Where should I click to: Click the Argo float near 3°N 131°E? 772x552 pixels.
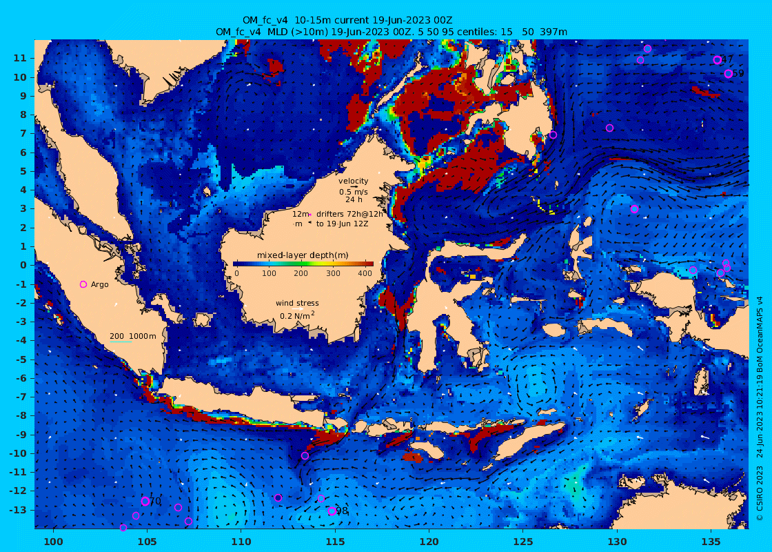[634, 209]
